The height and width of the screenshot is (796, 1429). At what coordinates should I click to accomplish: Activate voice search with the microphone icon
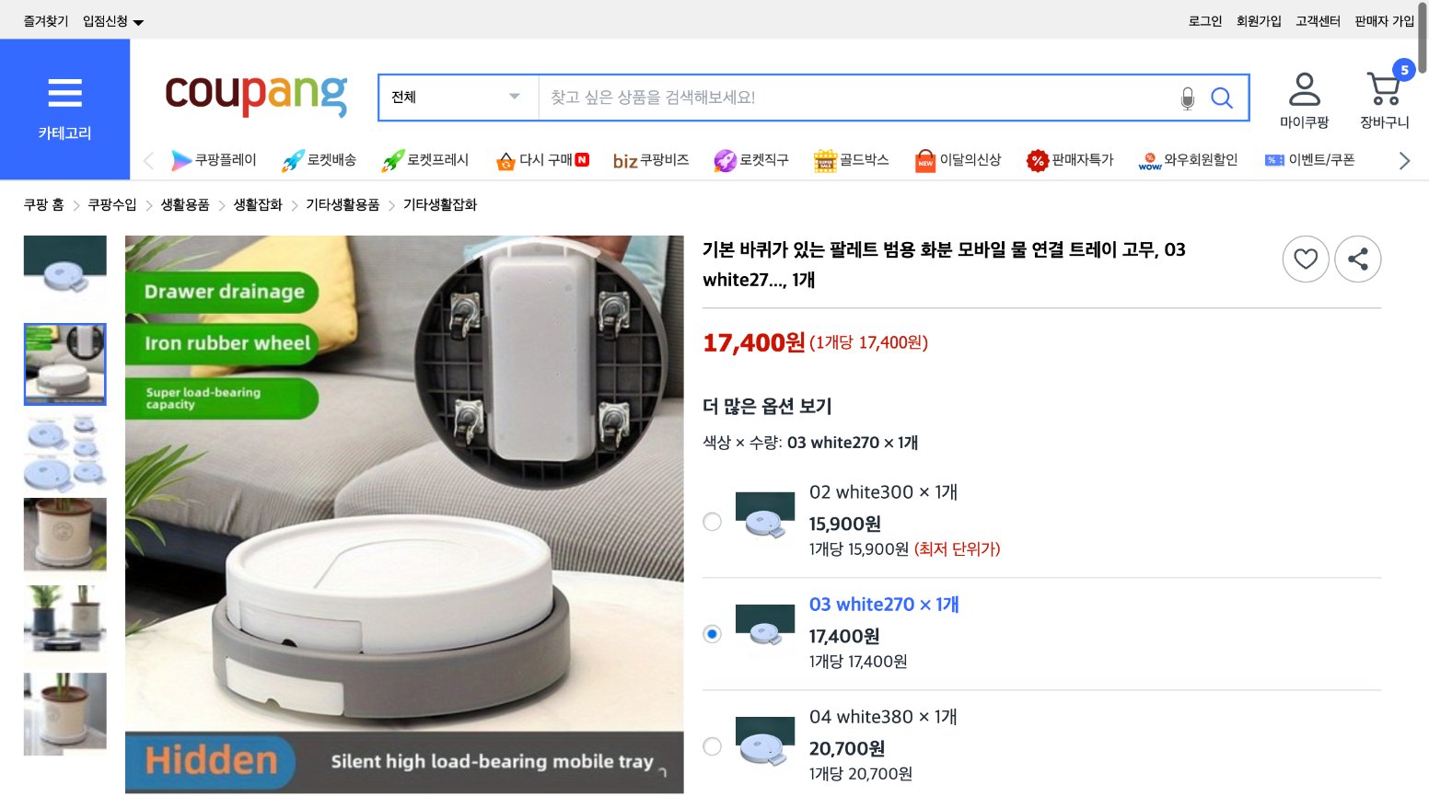tap(1187, 97)
